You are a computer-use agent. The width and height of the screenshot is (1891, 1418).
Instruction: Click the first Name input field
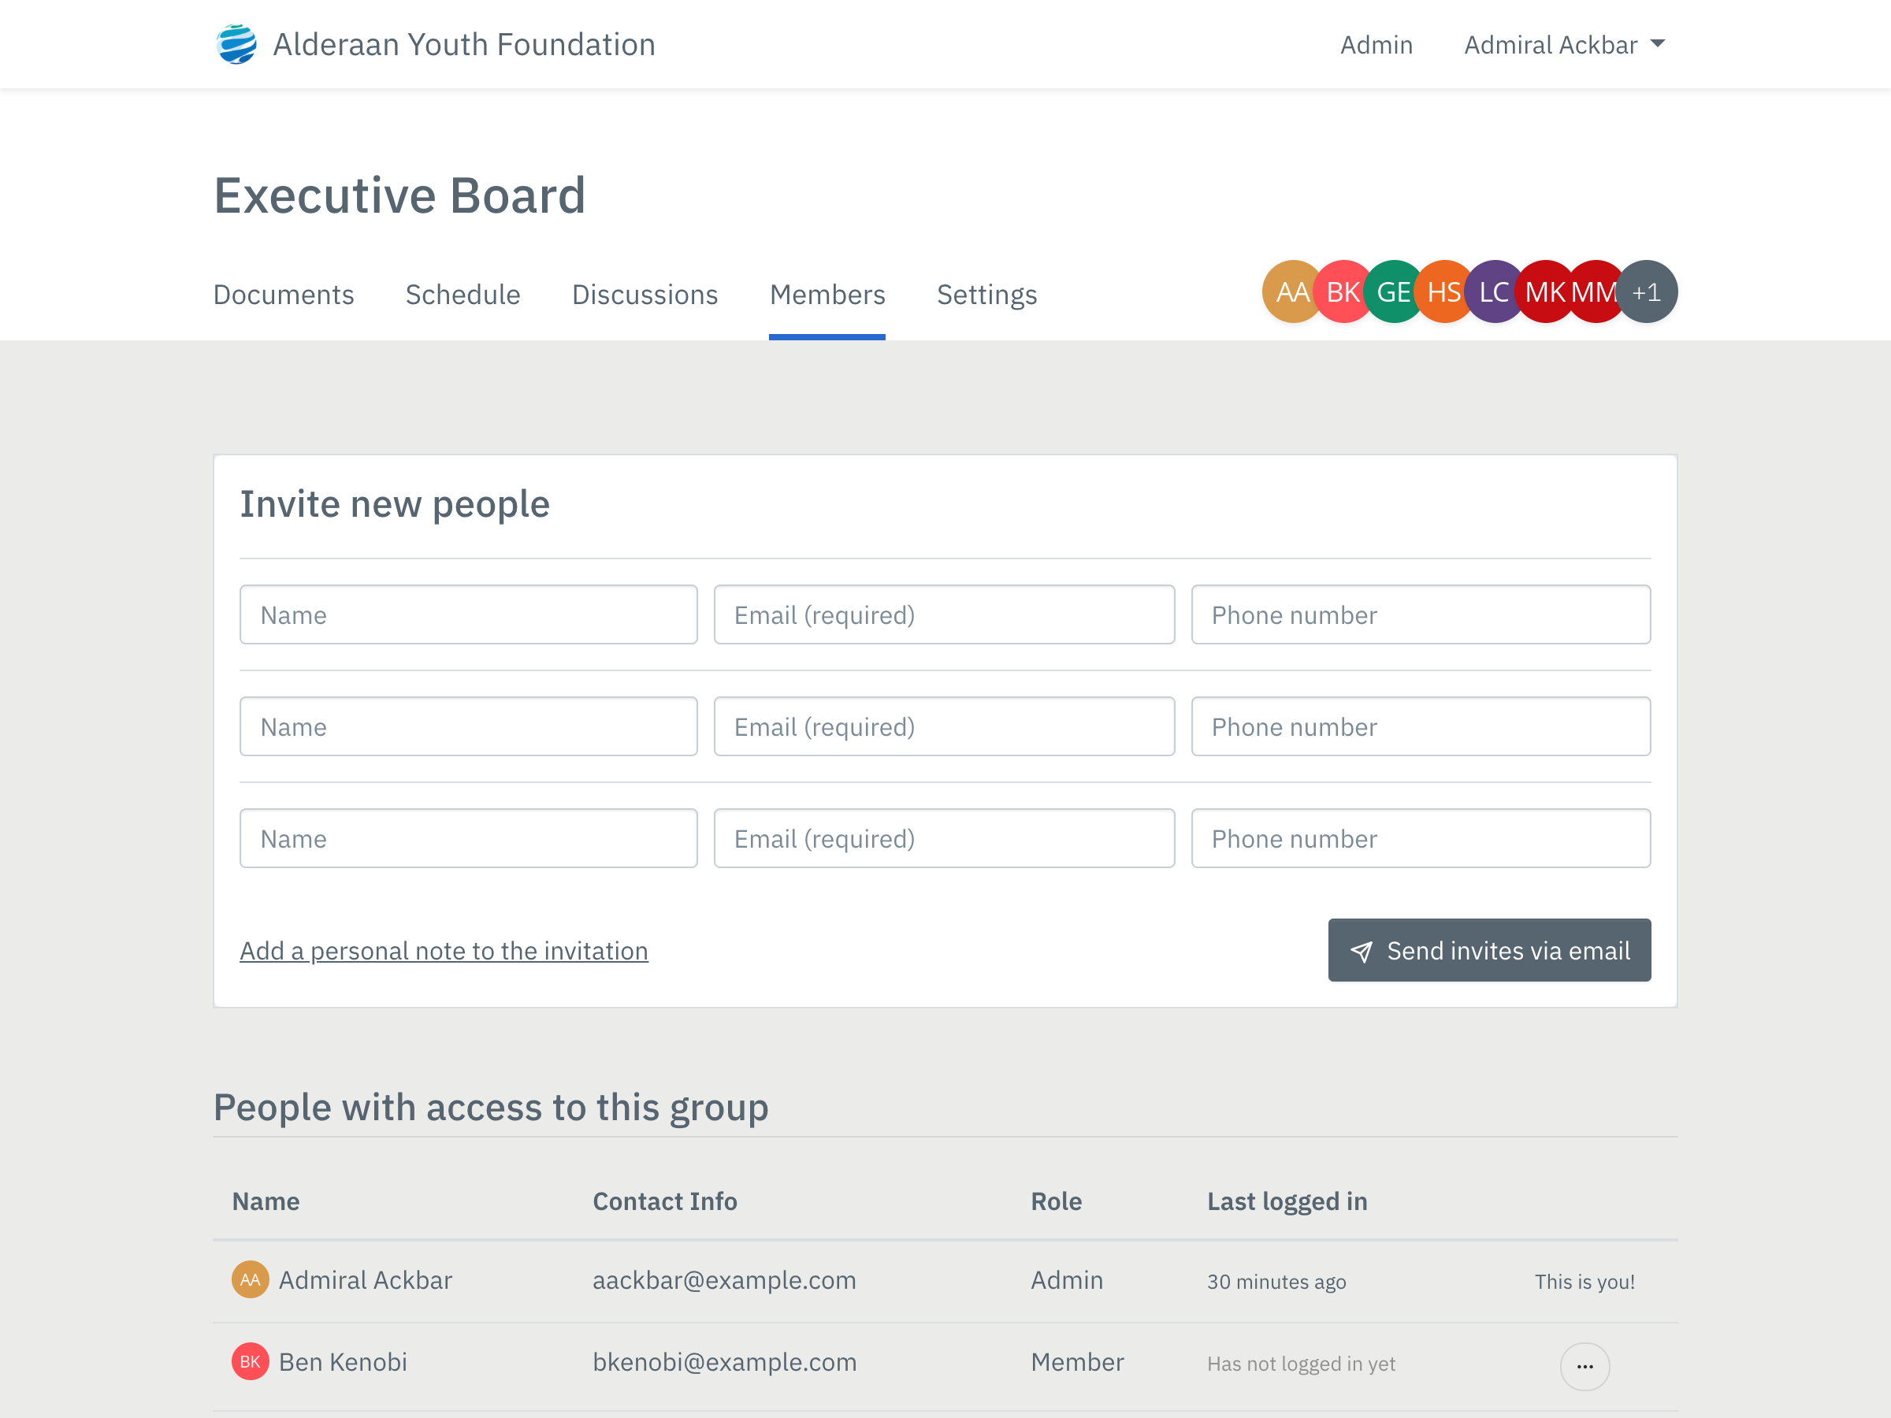coord(469,614)
